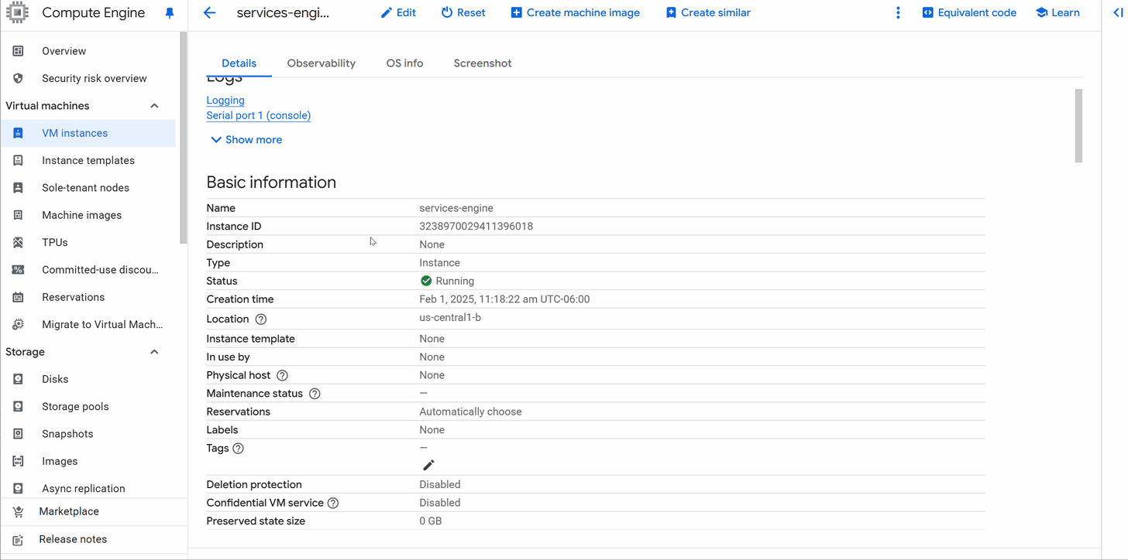Open Committed-use discounts
The width and height of the screenshot is (1128, 560).
point(101,270)
